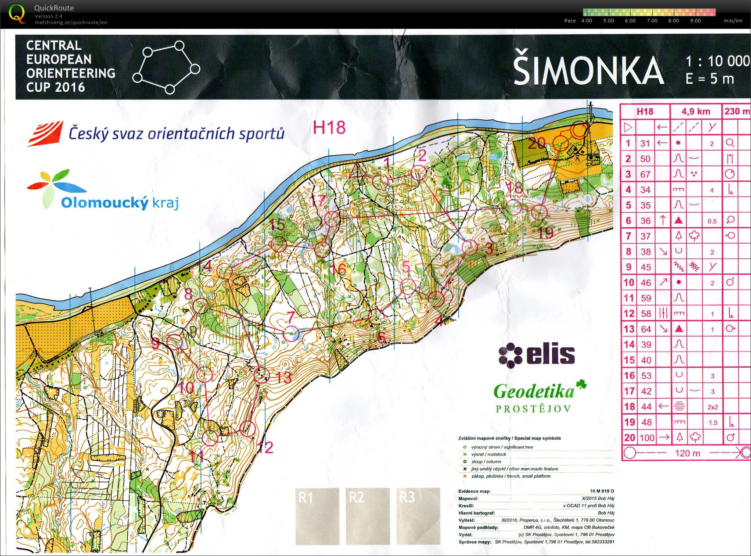Click the '2x2' dimension in description row 18
Viewport: 751px width, 556px height.
713,407
